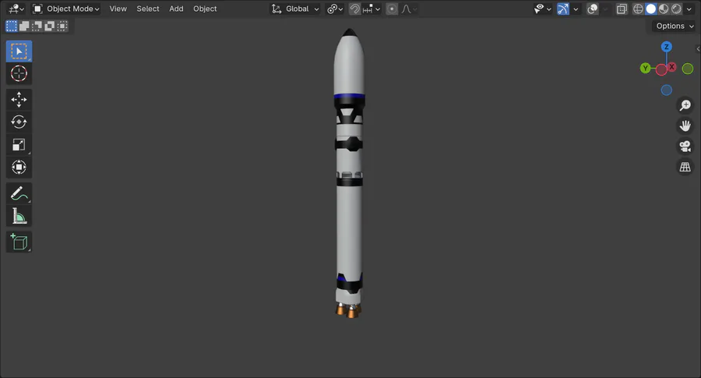
Task: Expand the sidebar with the arrow
Action: (698, 49)
